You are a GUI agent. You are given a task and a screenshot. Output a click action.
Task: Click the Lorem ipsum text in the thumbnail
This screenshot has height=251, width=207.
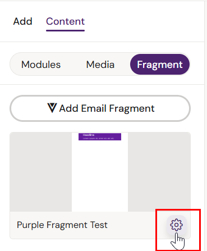pyautogui.click(x=98, y=138)
